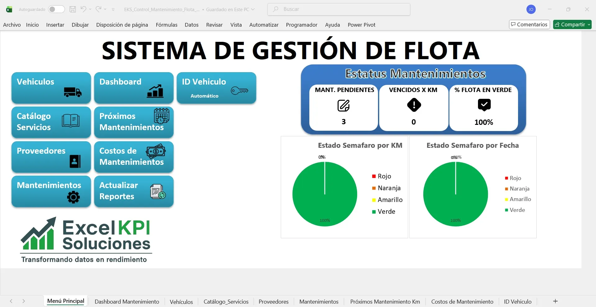Add a new sheet with the plus button

pos(555,301)
